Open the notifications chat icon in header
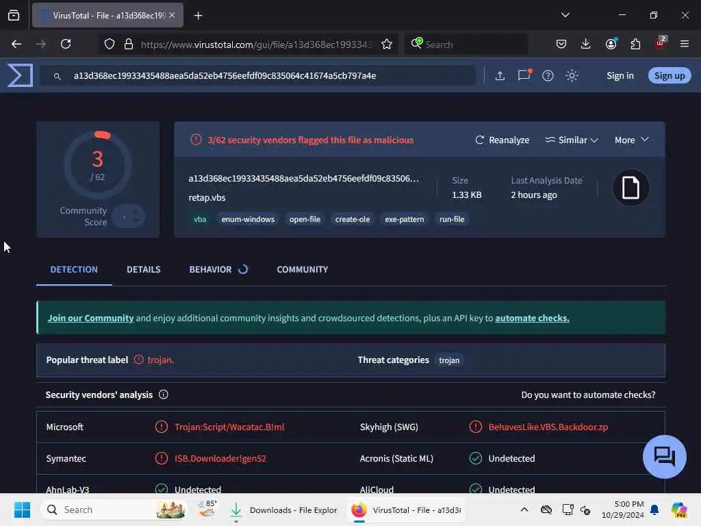The width and height of the screenshot is (701, 526). (x=524, y=75)
